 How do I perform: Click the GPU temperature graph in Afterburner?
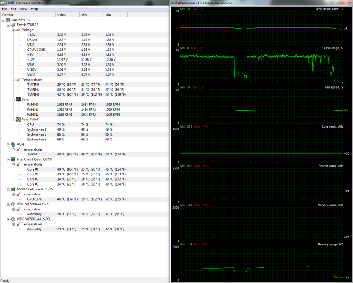(x=262, y=28)
